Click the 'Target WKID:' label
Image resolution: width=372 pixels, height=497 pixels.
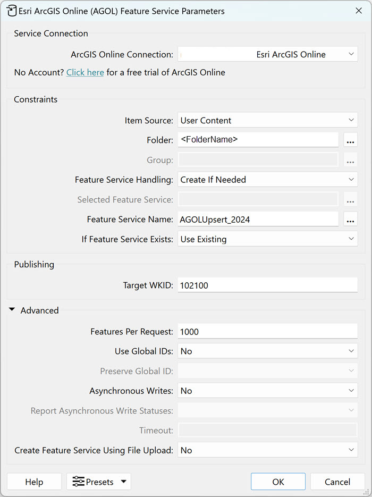[148, 285]
